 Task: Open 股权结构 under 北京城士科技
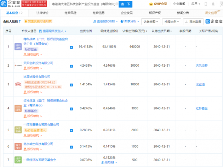tap(33, 149)
